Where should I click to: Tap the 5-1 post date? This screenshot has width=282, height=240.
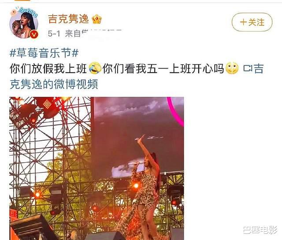(54, 33)
